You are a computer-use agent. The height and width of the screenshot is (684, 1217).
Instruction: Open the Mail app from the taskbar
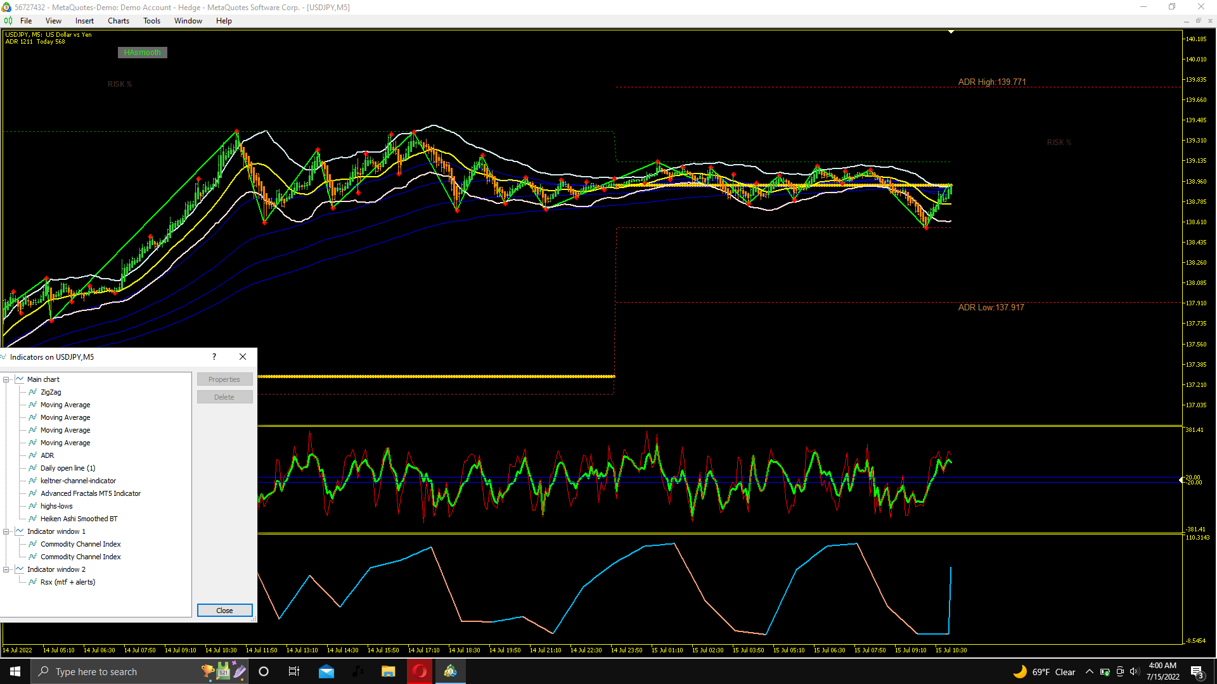point(326,671)
